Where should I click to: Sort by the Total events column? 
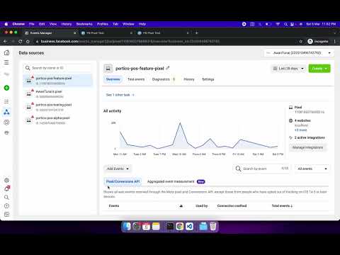[x=282, y=206]
